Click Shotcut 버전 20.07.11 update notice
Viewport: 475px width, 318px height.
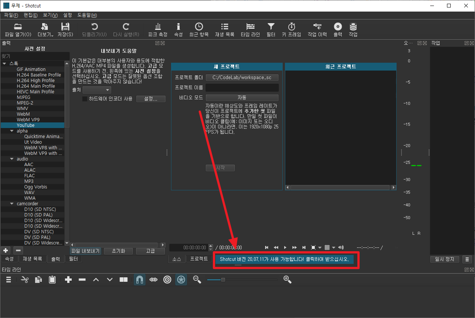284,259
